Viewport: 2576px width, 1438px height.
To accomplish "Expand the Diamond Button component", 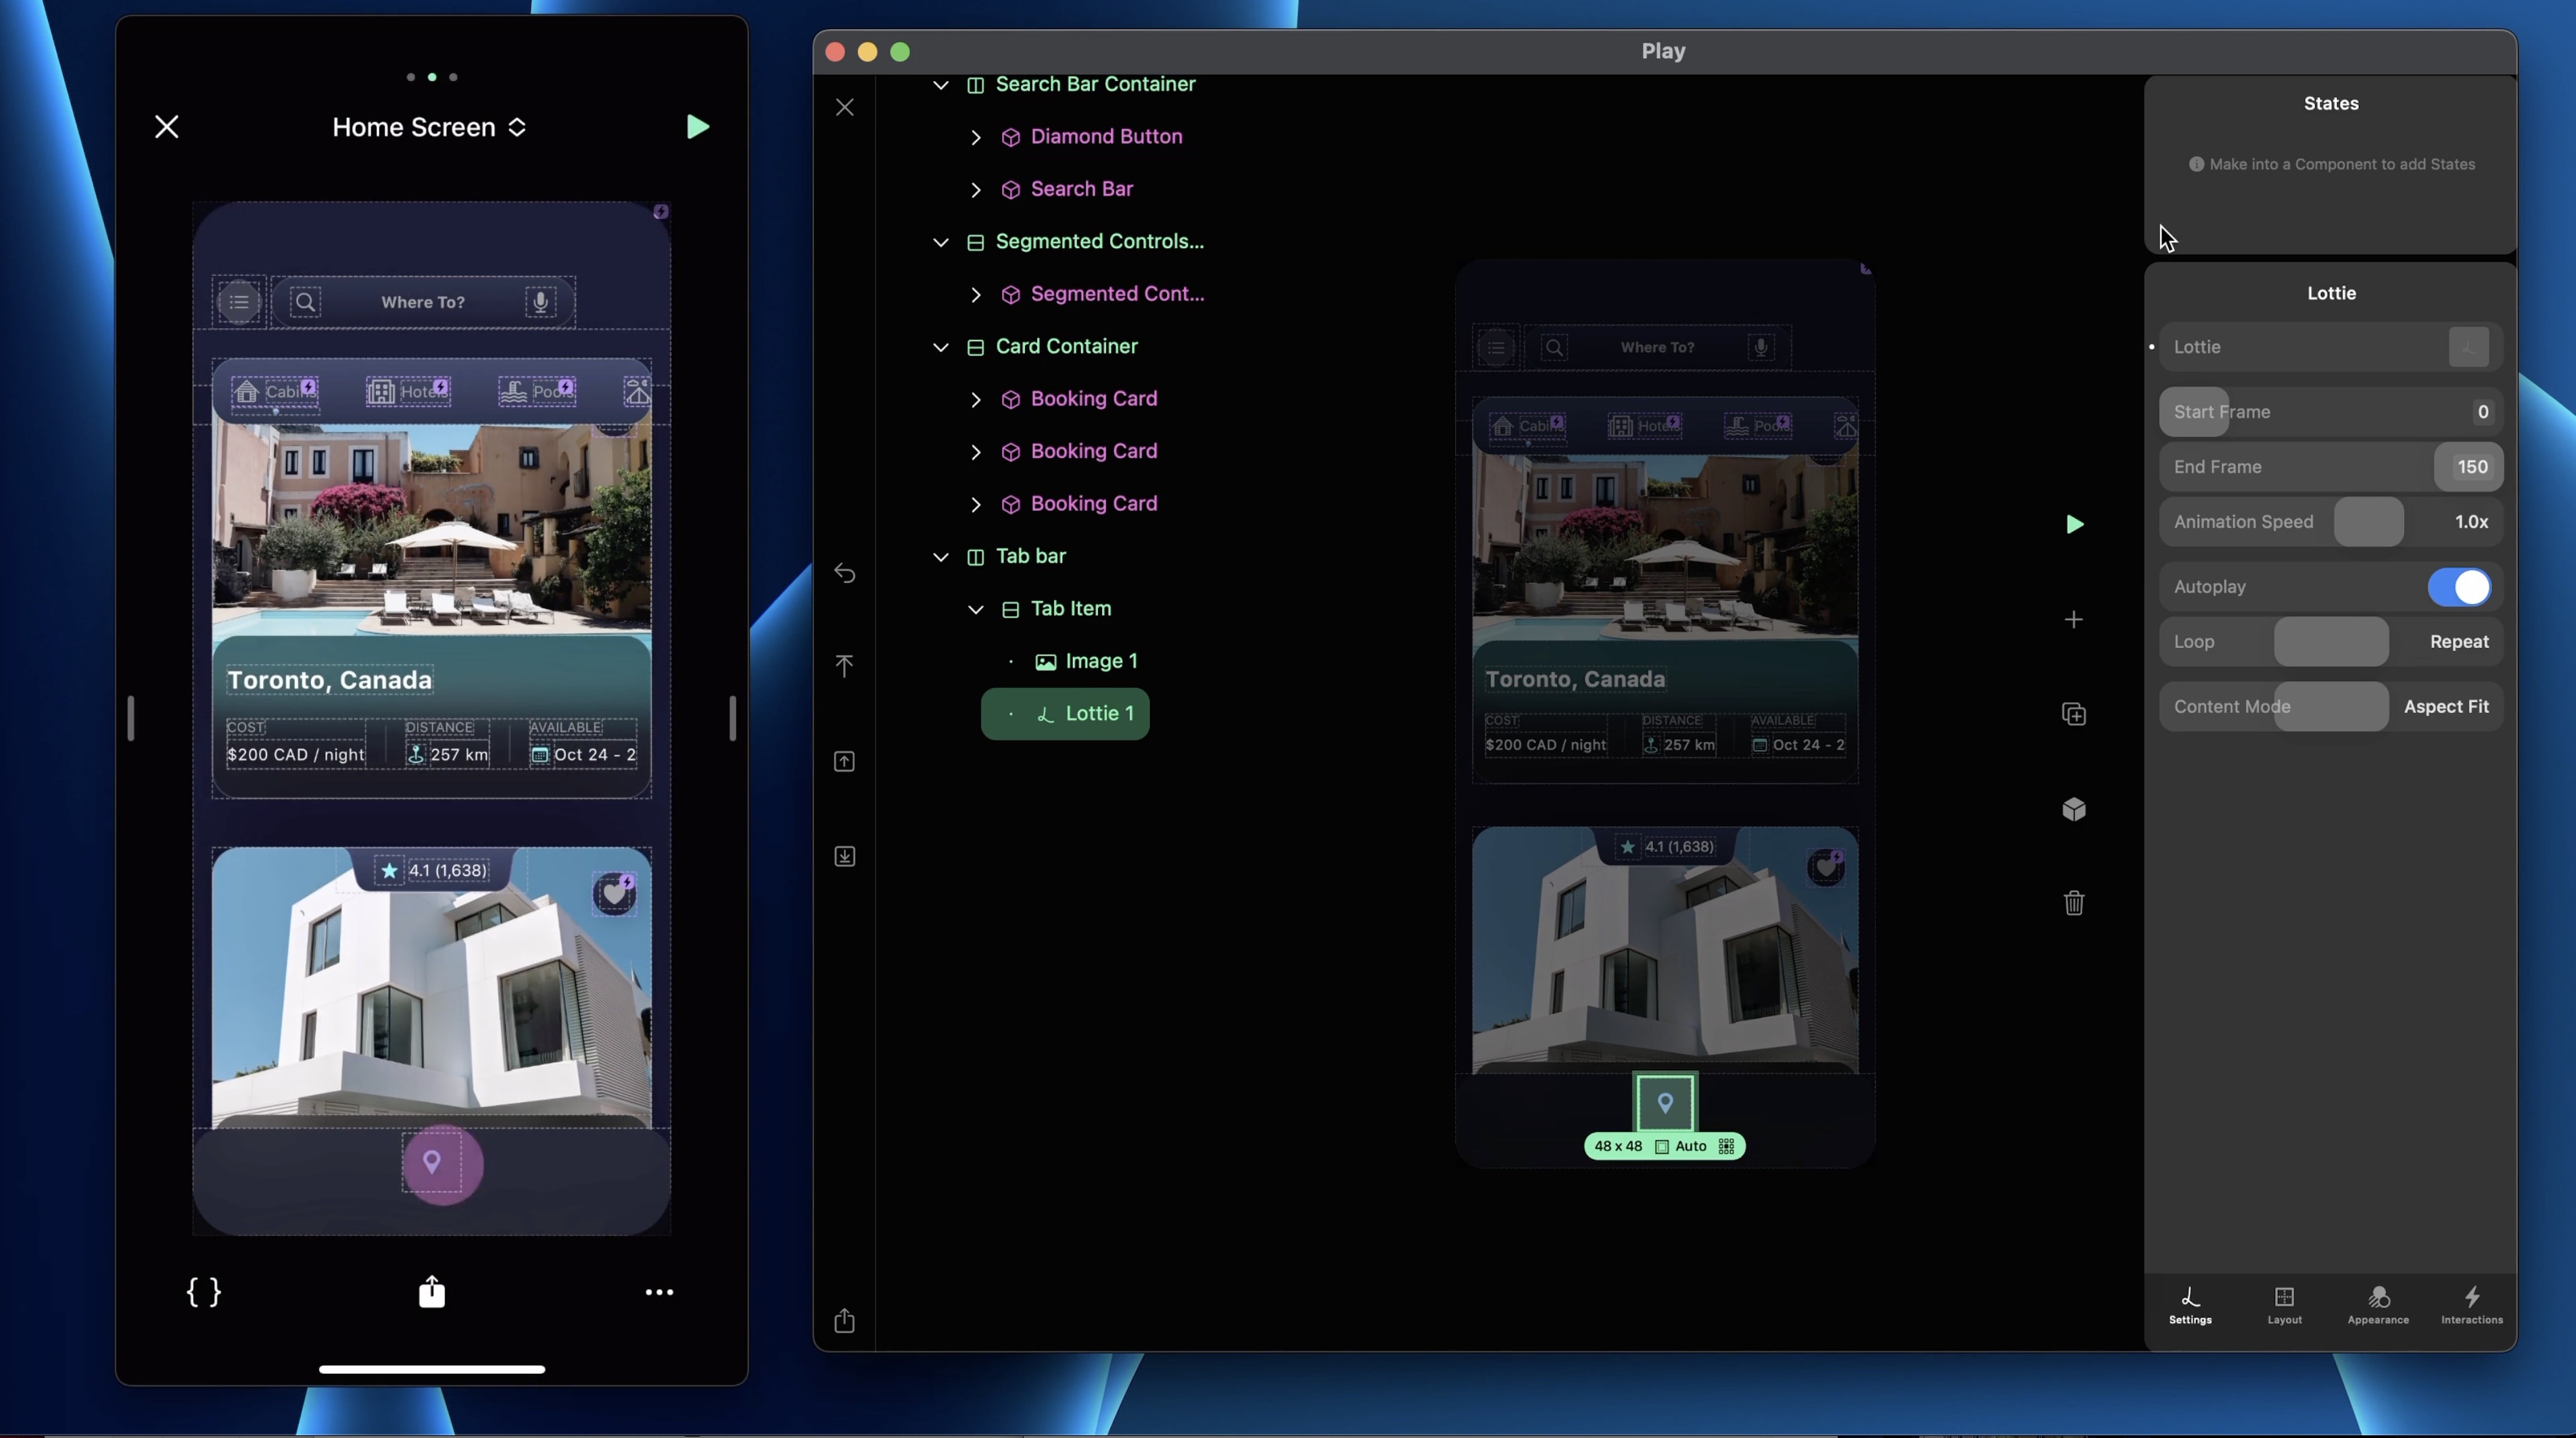I will 976,137.
